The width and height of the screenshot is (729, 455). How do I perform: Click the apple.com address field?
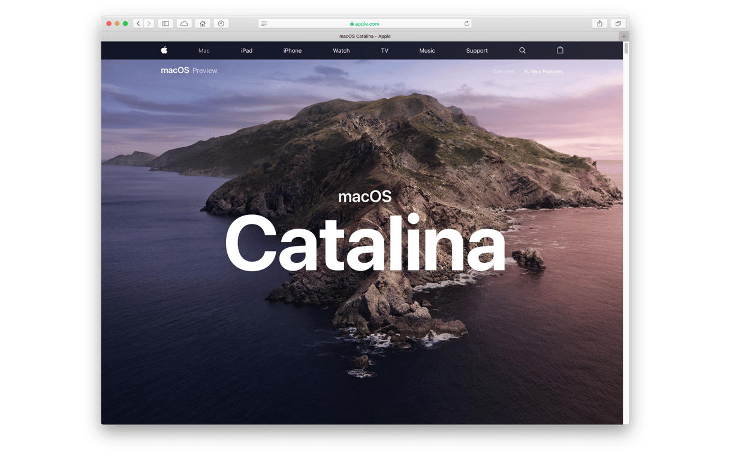point(365,23)
